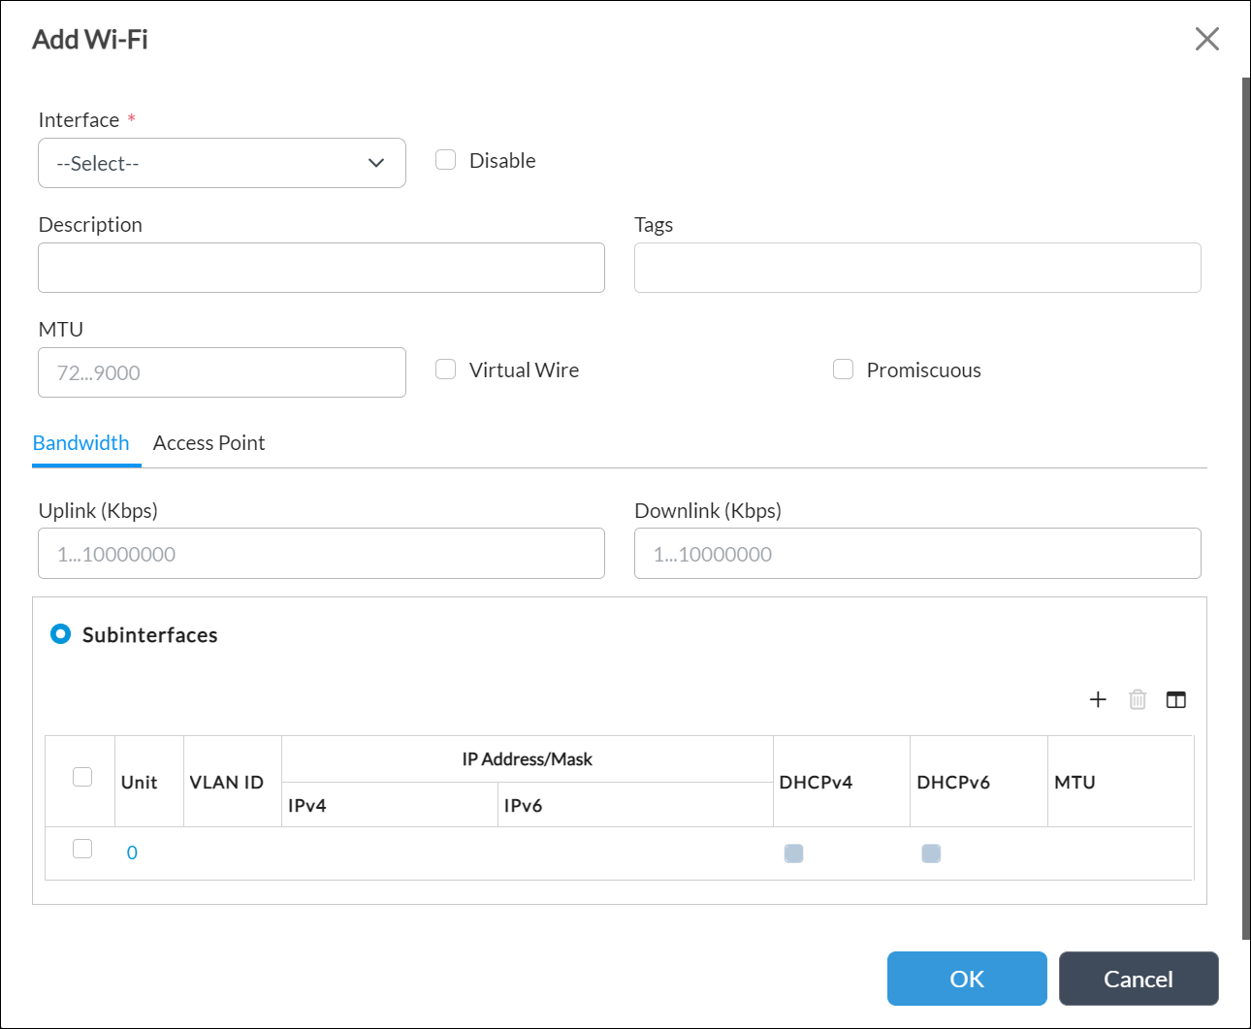
Task: Click the plus icon to add subinterface
Action: coord(1098,699)
